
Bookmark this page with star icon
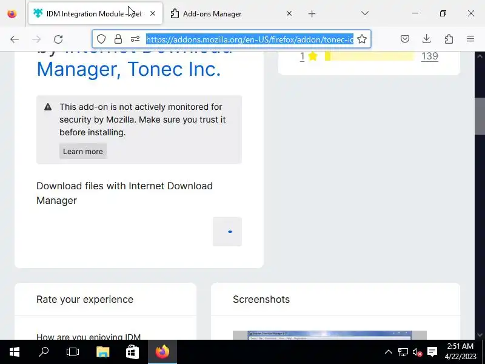[x=362, y=39]
